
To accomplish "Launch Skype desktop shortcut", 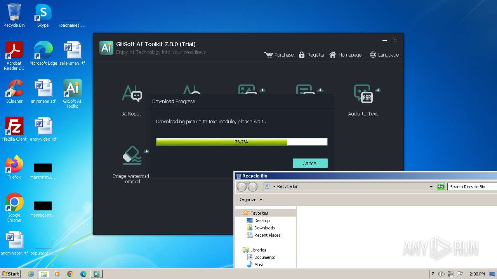I will coord(43,15).
